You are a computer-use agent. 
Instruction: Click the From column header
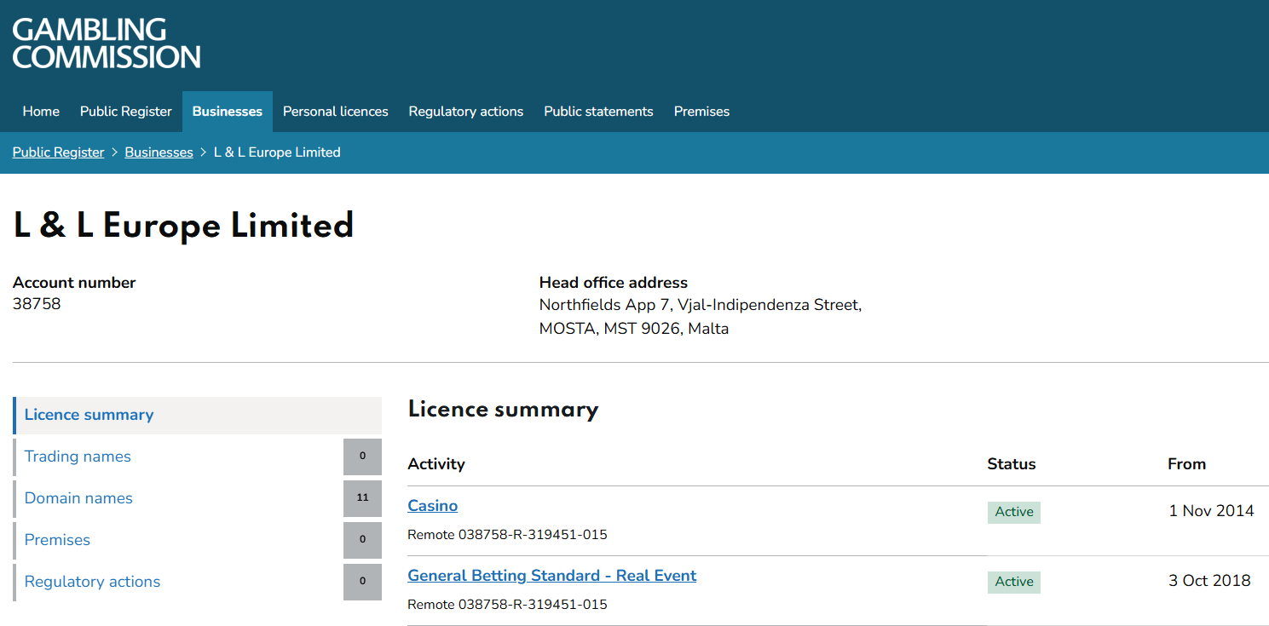coord(1186,464)
